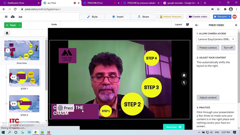Open the MB user account avatar
Viewport: 240px width, 135px height.
pyautogui.click(x=234, y=17)
